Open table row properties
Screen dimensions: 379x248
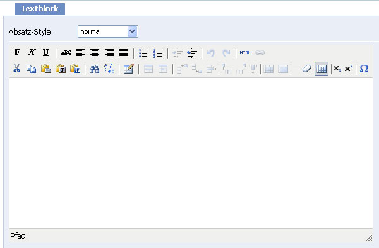tap(148, 69)
